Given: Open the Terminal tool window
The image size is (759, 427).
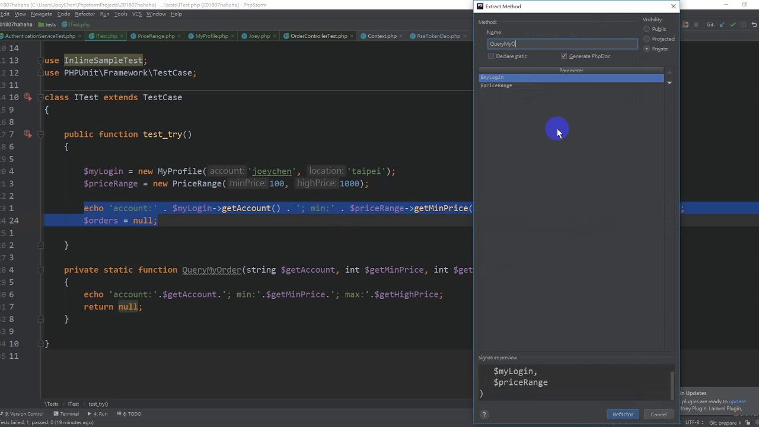Looking at the screenshot, I should click(x=66, y=414).
